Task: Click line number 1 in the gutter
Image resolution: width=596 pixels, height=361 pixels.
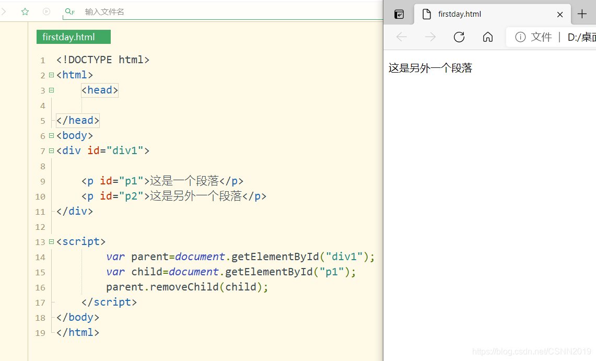Action: click(43, 61)
